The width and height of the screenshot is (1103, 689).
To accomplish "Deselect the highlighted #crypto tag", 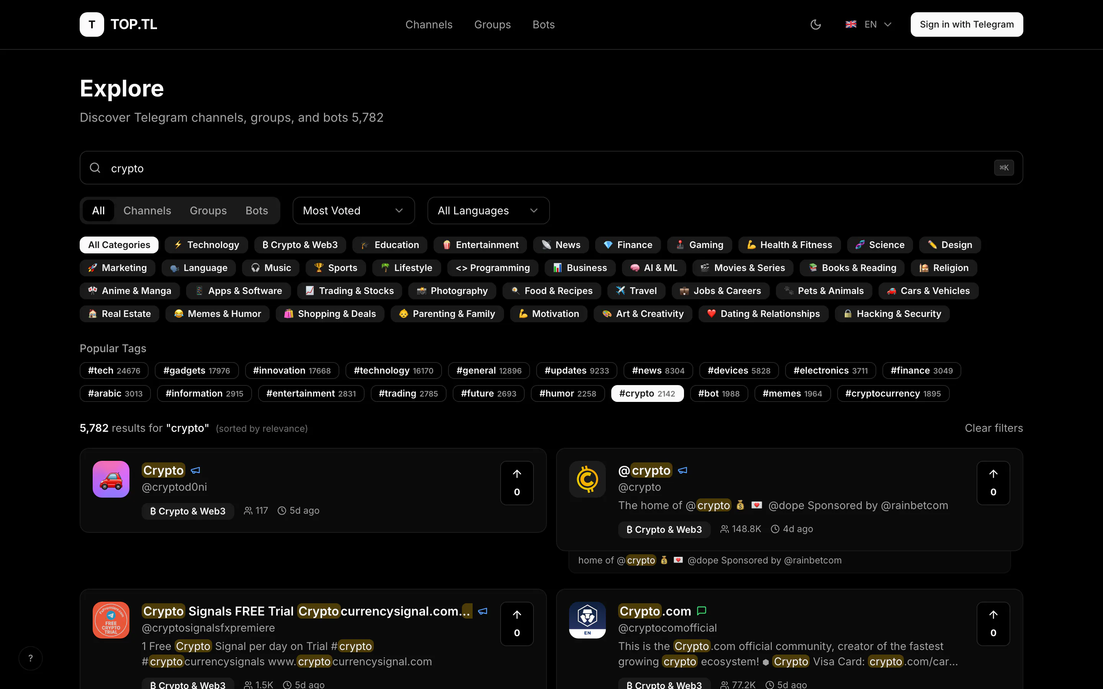I will click(647, 393).
